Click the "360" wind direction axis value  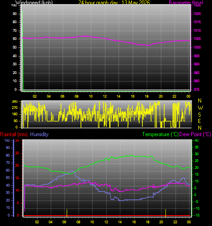(15, 101)
